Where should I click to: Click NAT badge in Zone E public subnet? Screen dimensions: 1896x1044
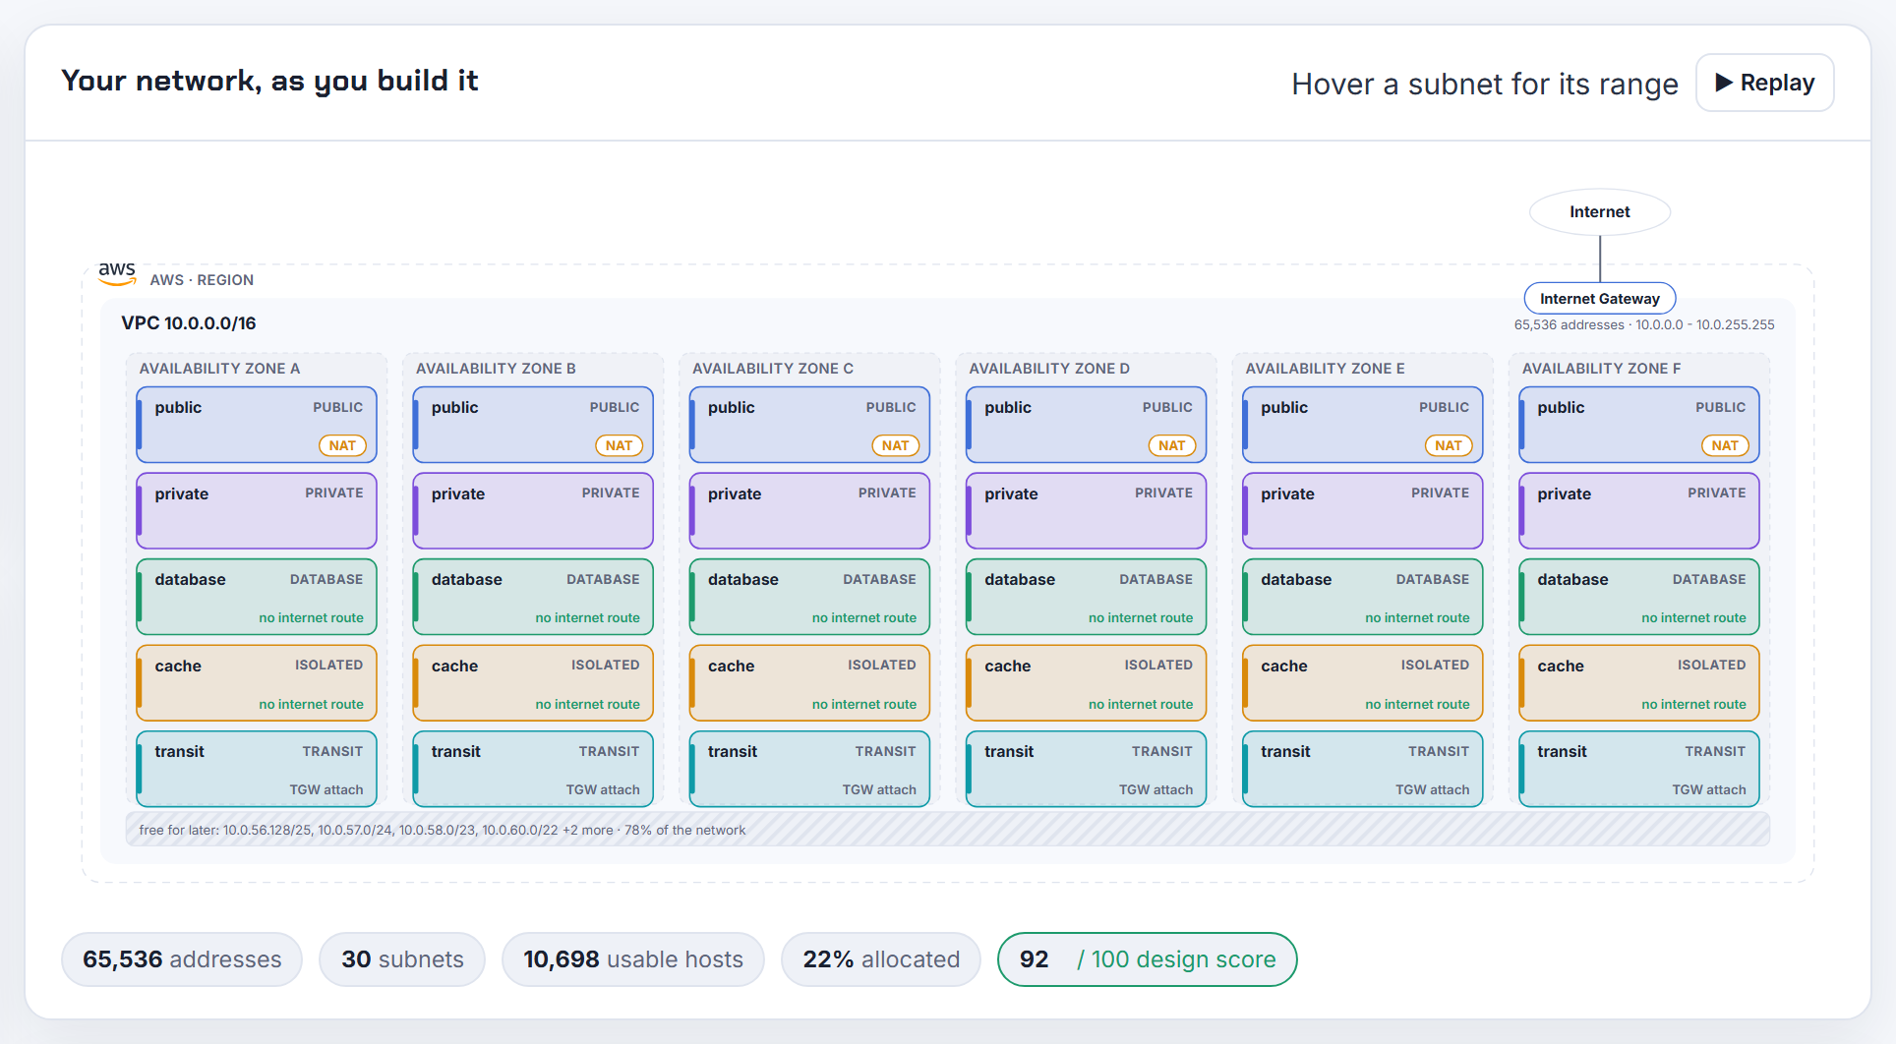coord(1448,445)
